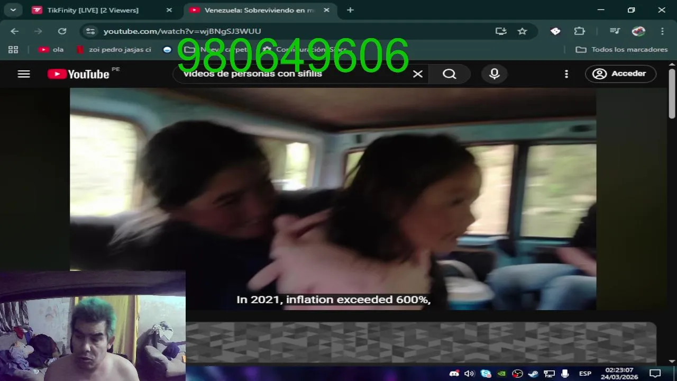Open the network connection tray icon
Image resolution: width=677 pixels, height=381 pixels.
coord(549,374)
